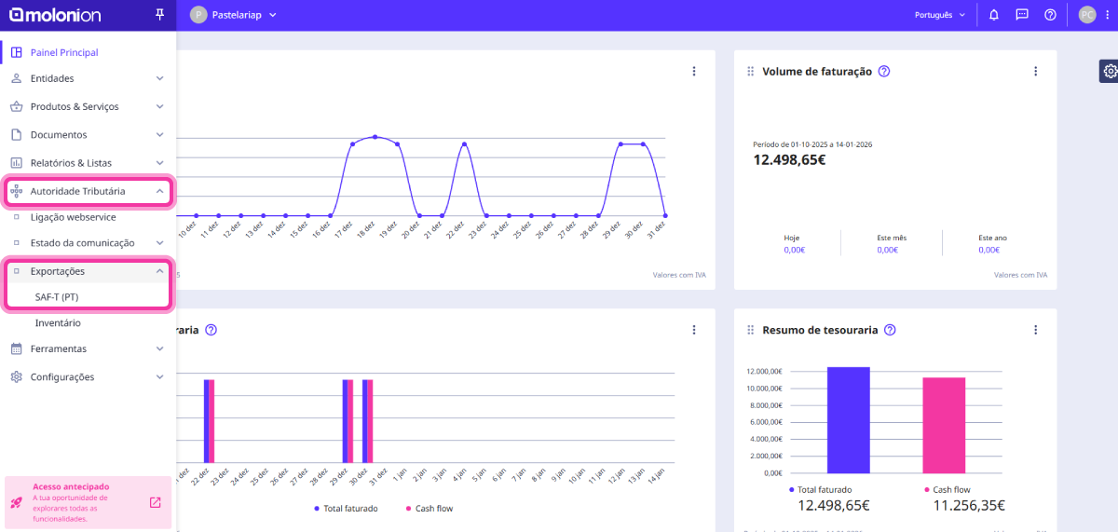Viewport: 1118px width, 532px height.
Task: Click the pin sidebar icon
Action: [159, 15]
